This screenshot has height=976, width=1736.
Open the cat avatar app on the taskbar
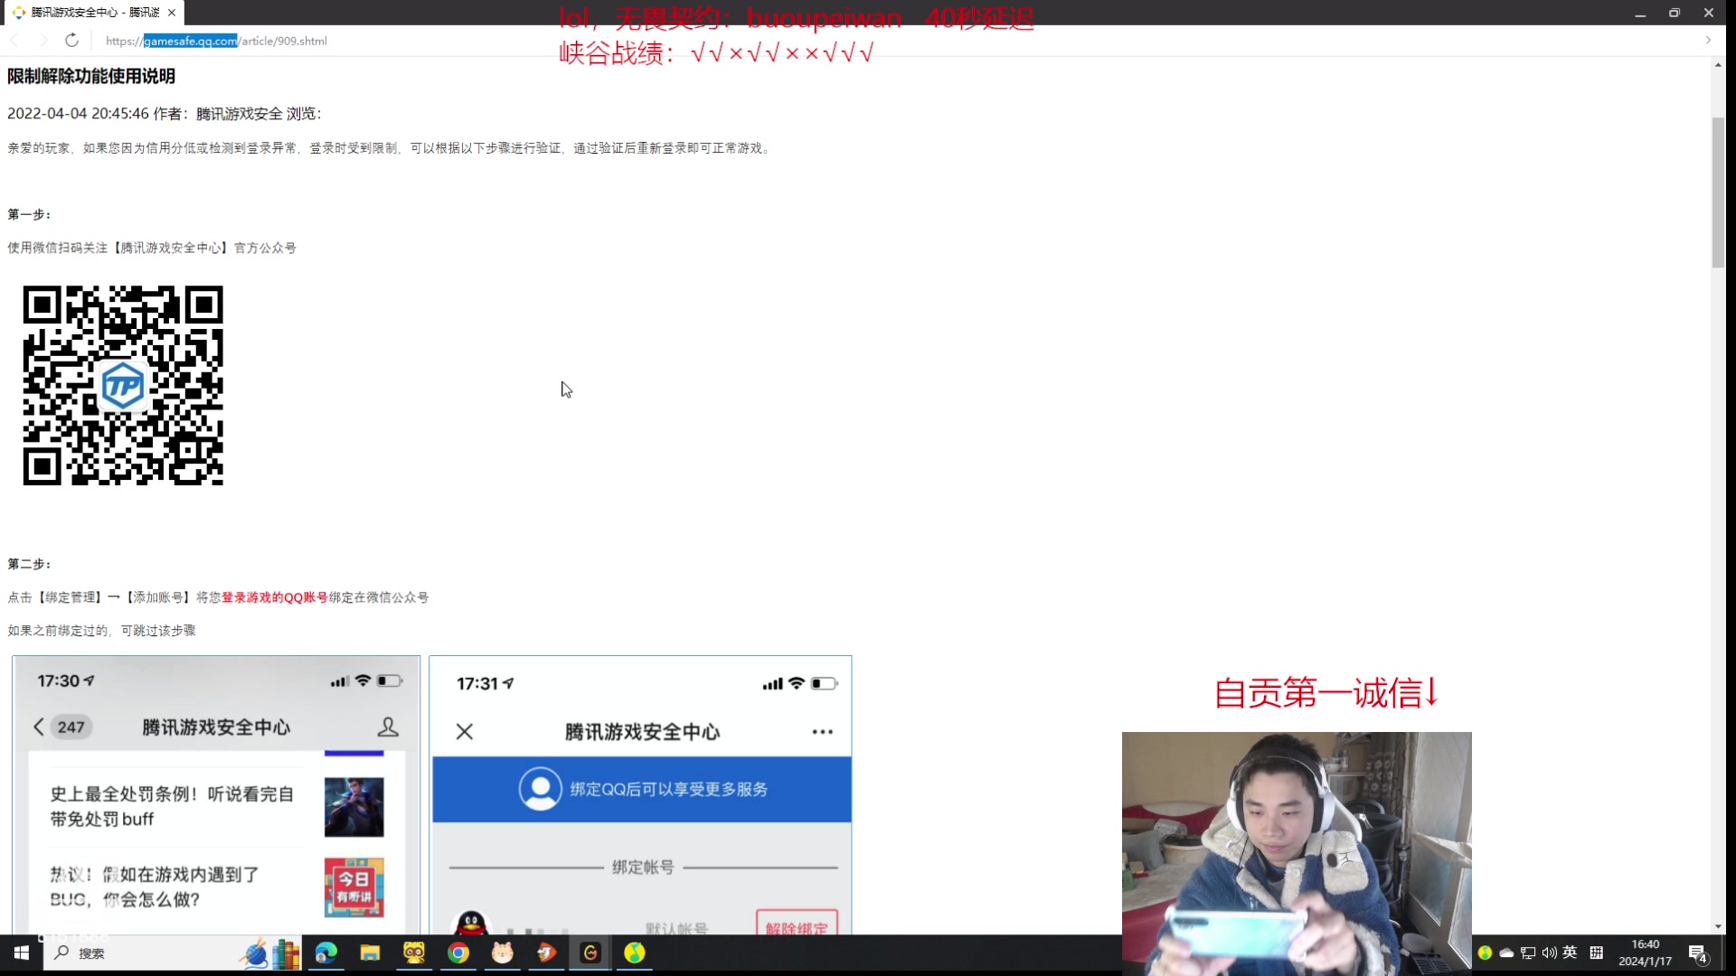pyautogui.click(x=502, y=953)
